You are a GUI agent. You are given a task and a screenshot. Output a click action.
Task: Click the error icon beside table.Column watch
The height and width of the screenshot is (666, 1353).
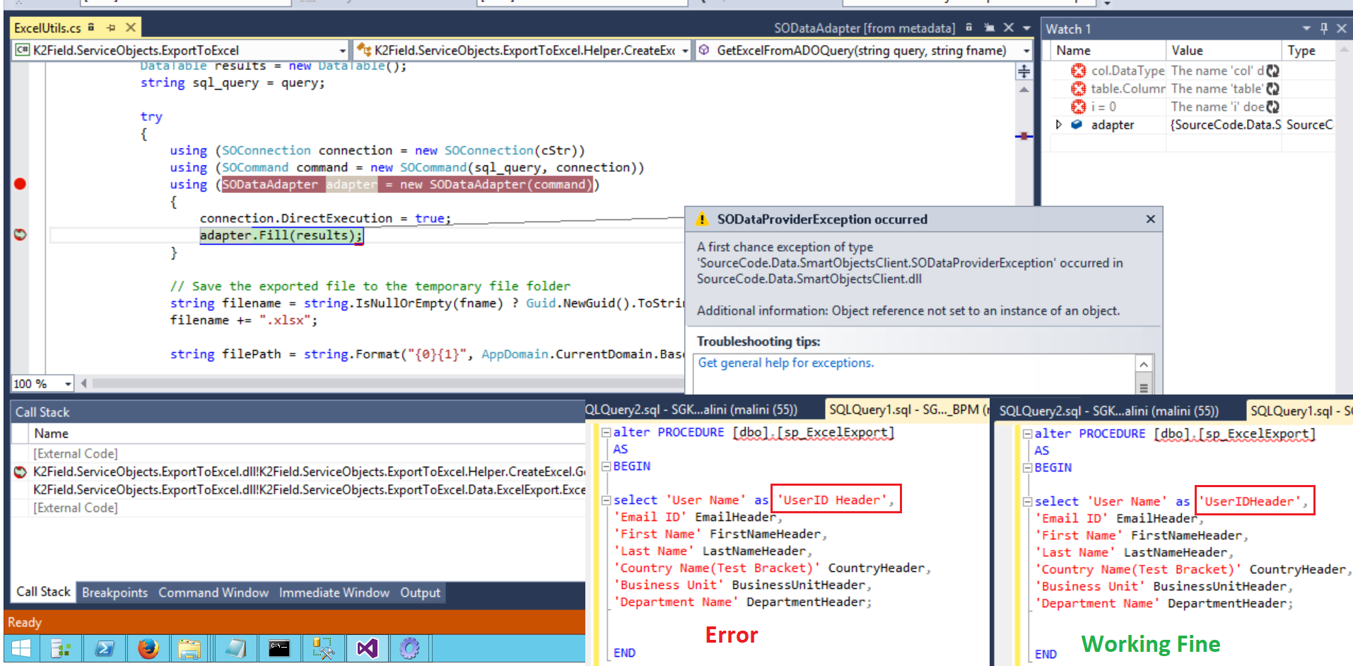coord(1079,88)
